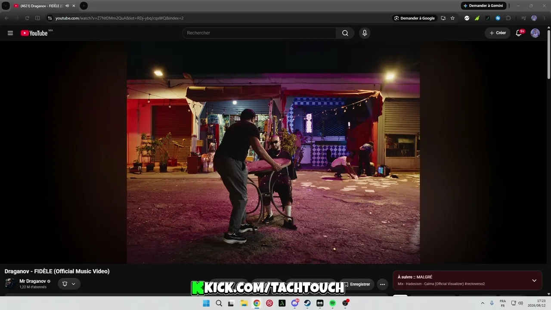Viewport: 551px width, 310px height.
Task: Open a new browser tab
Action: pos(84,6)
